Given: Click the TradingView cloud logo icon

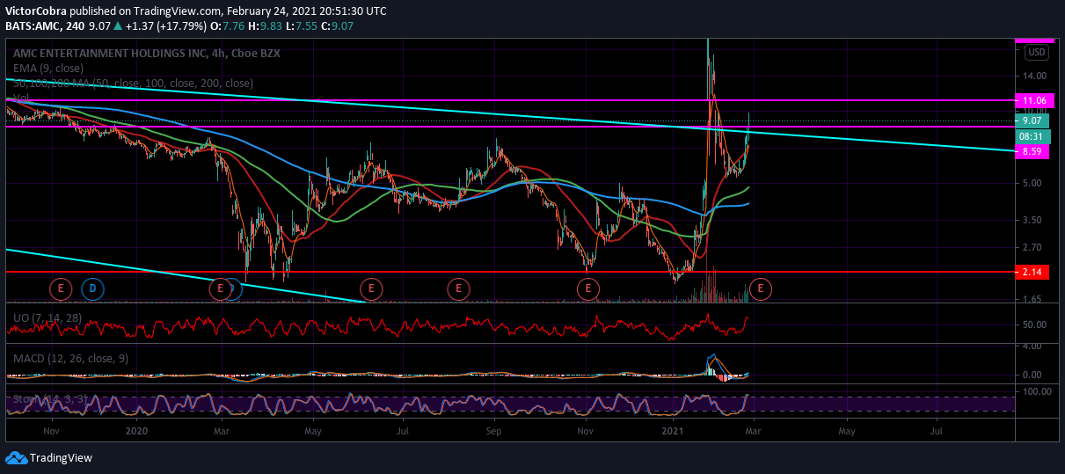Looking at the screenshot, I should 15,458.
